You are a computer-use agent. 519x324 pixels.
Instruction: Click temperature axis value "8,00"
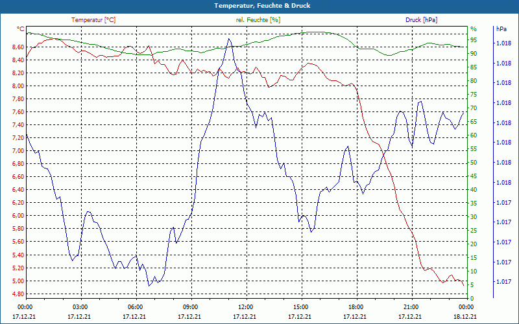tap(18, 86)
